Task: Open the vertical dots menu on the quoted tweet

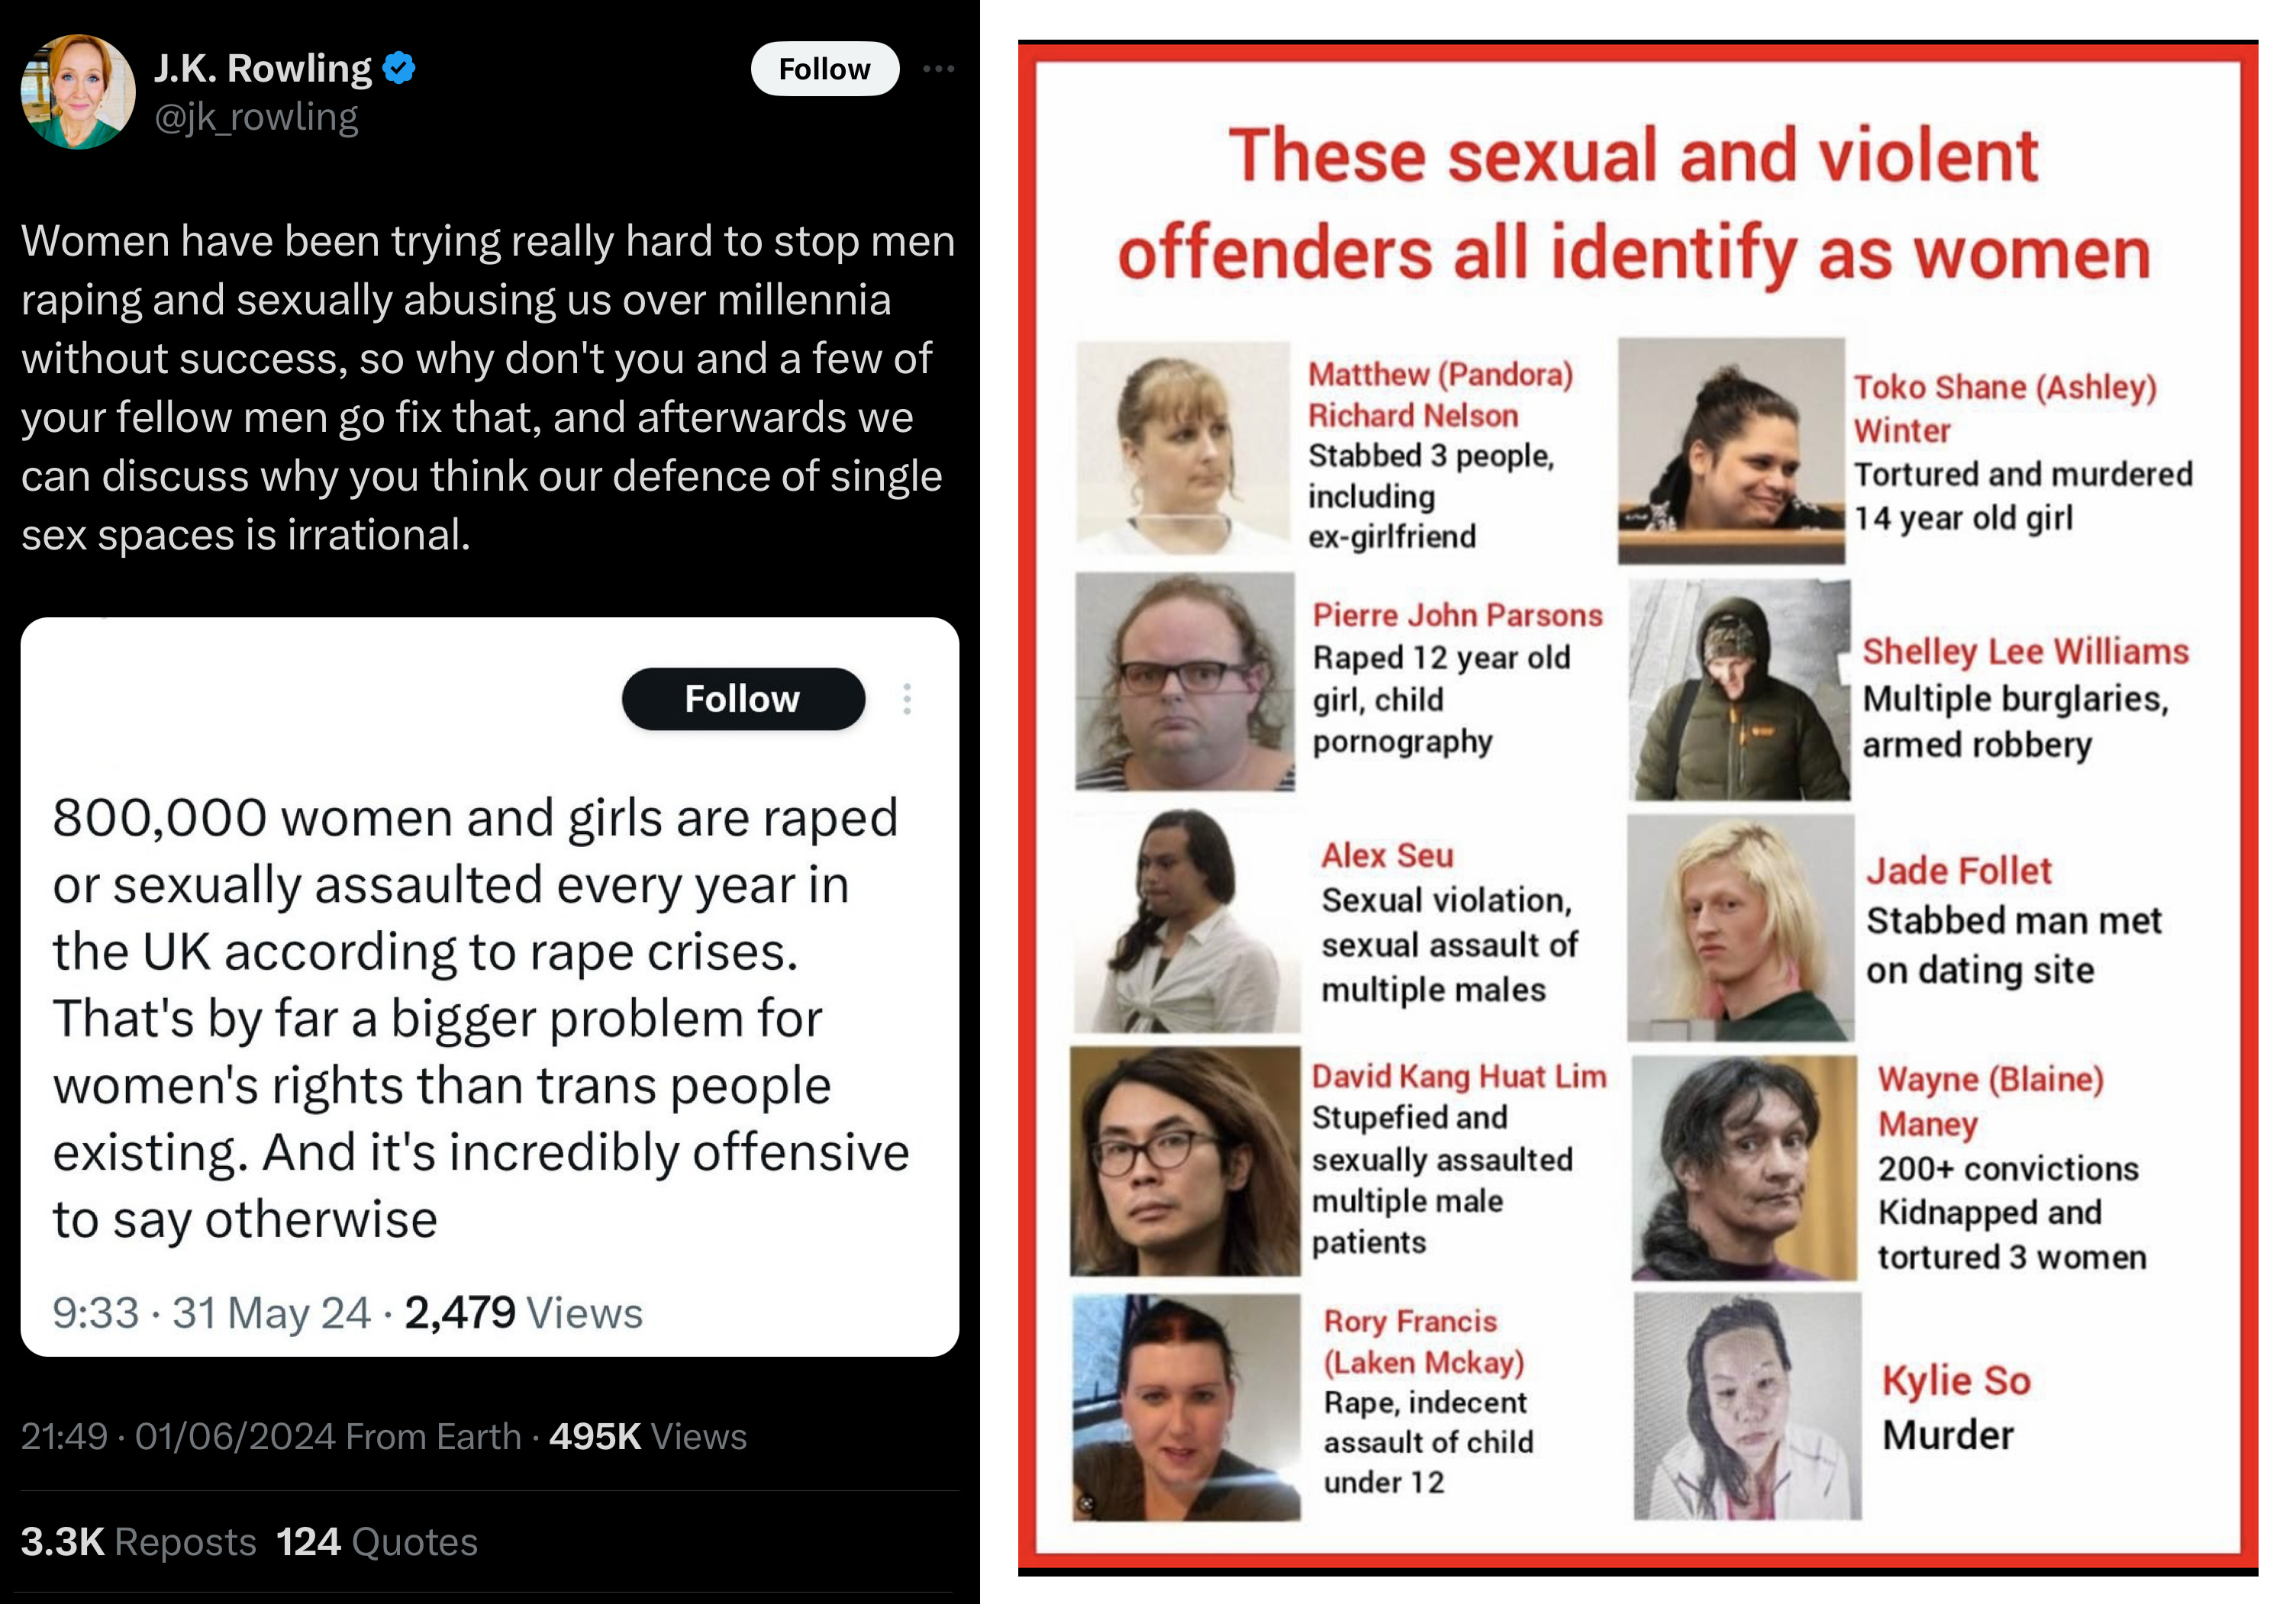Action: (x=907, y=699)
